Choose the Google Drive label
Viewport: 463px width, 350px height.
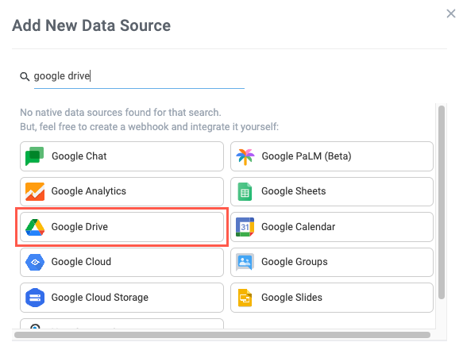click(x=79, y=227)
